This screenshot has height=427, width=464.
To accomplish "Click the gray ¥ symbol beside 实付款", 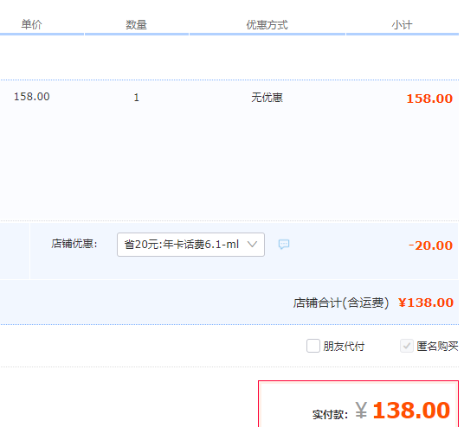I will tap(361, 411).
